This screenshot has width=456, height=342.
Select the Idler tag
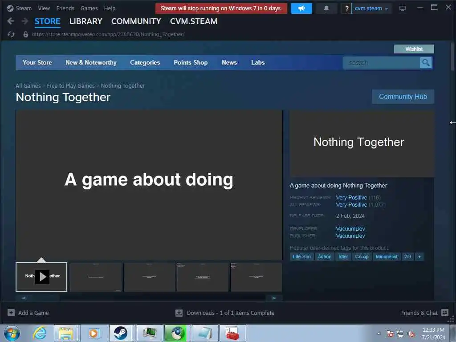[343, 256]
